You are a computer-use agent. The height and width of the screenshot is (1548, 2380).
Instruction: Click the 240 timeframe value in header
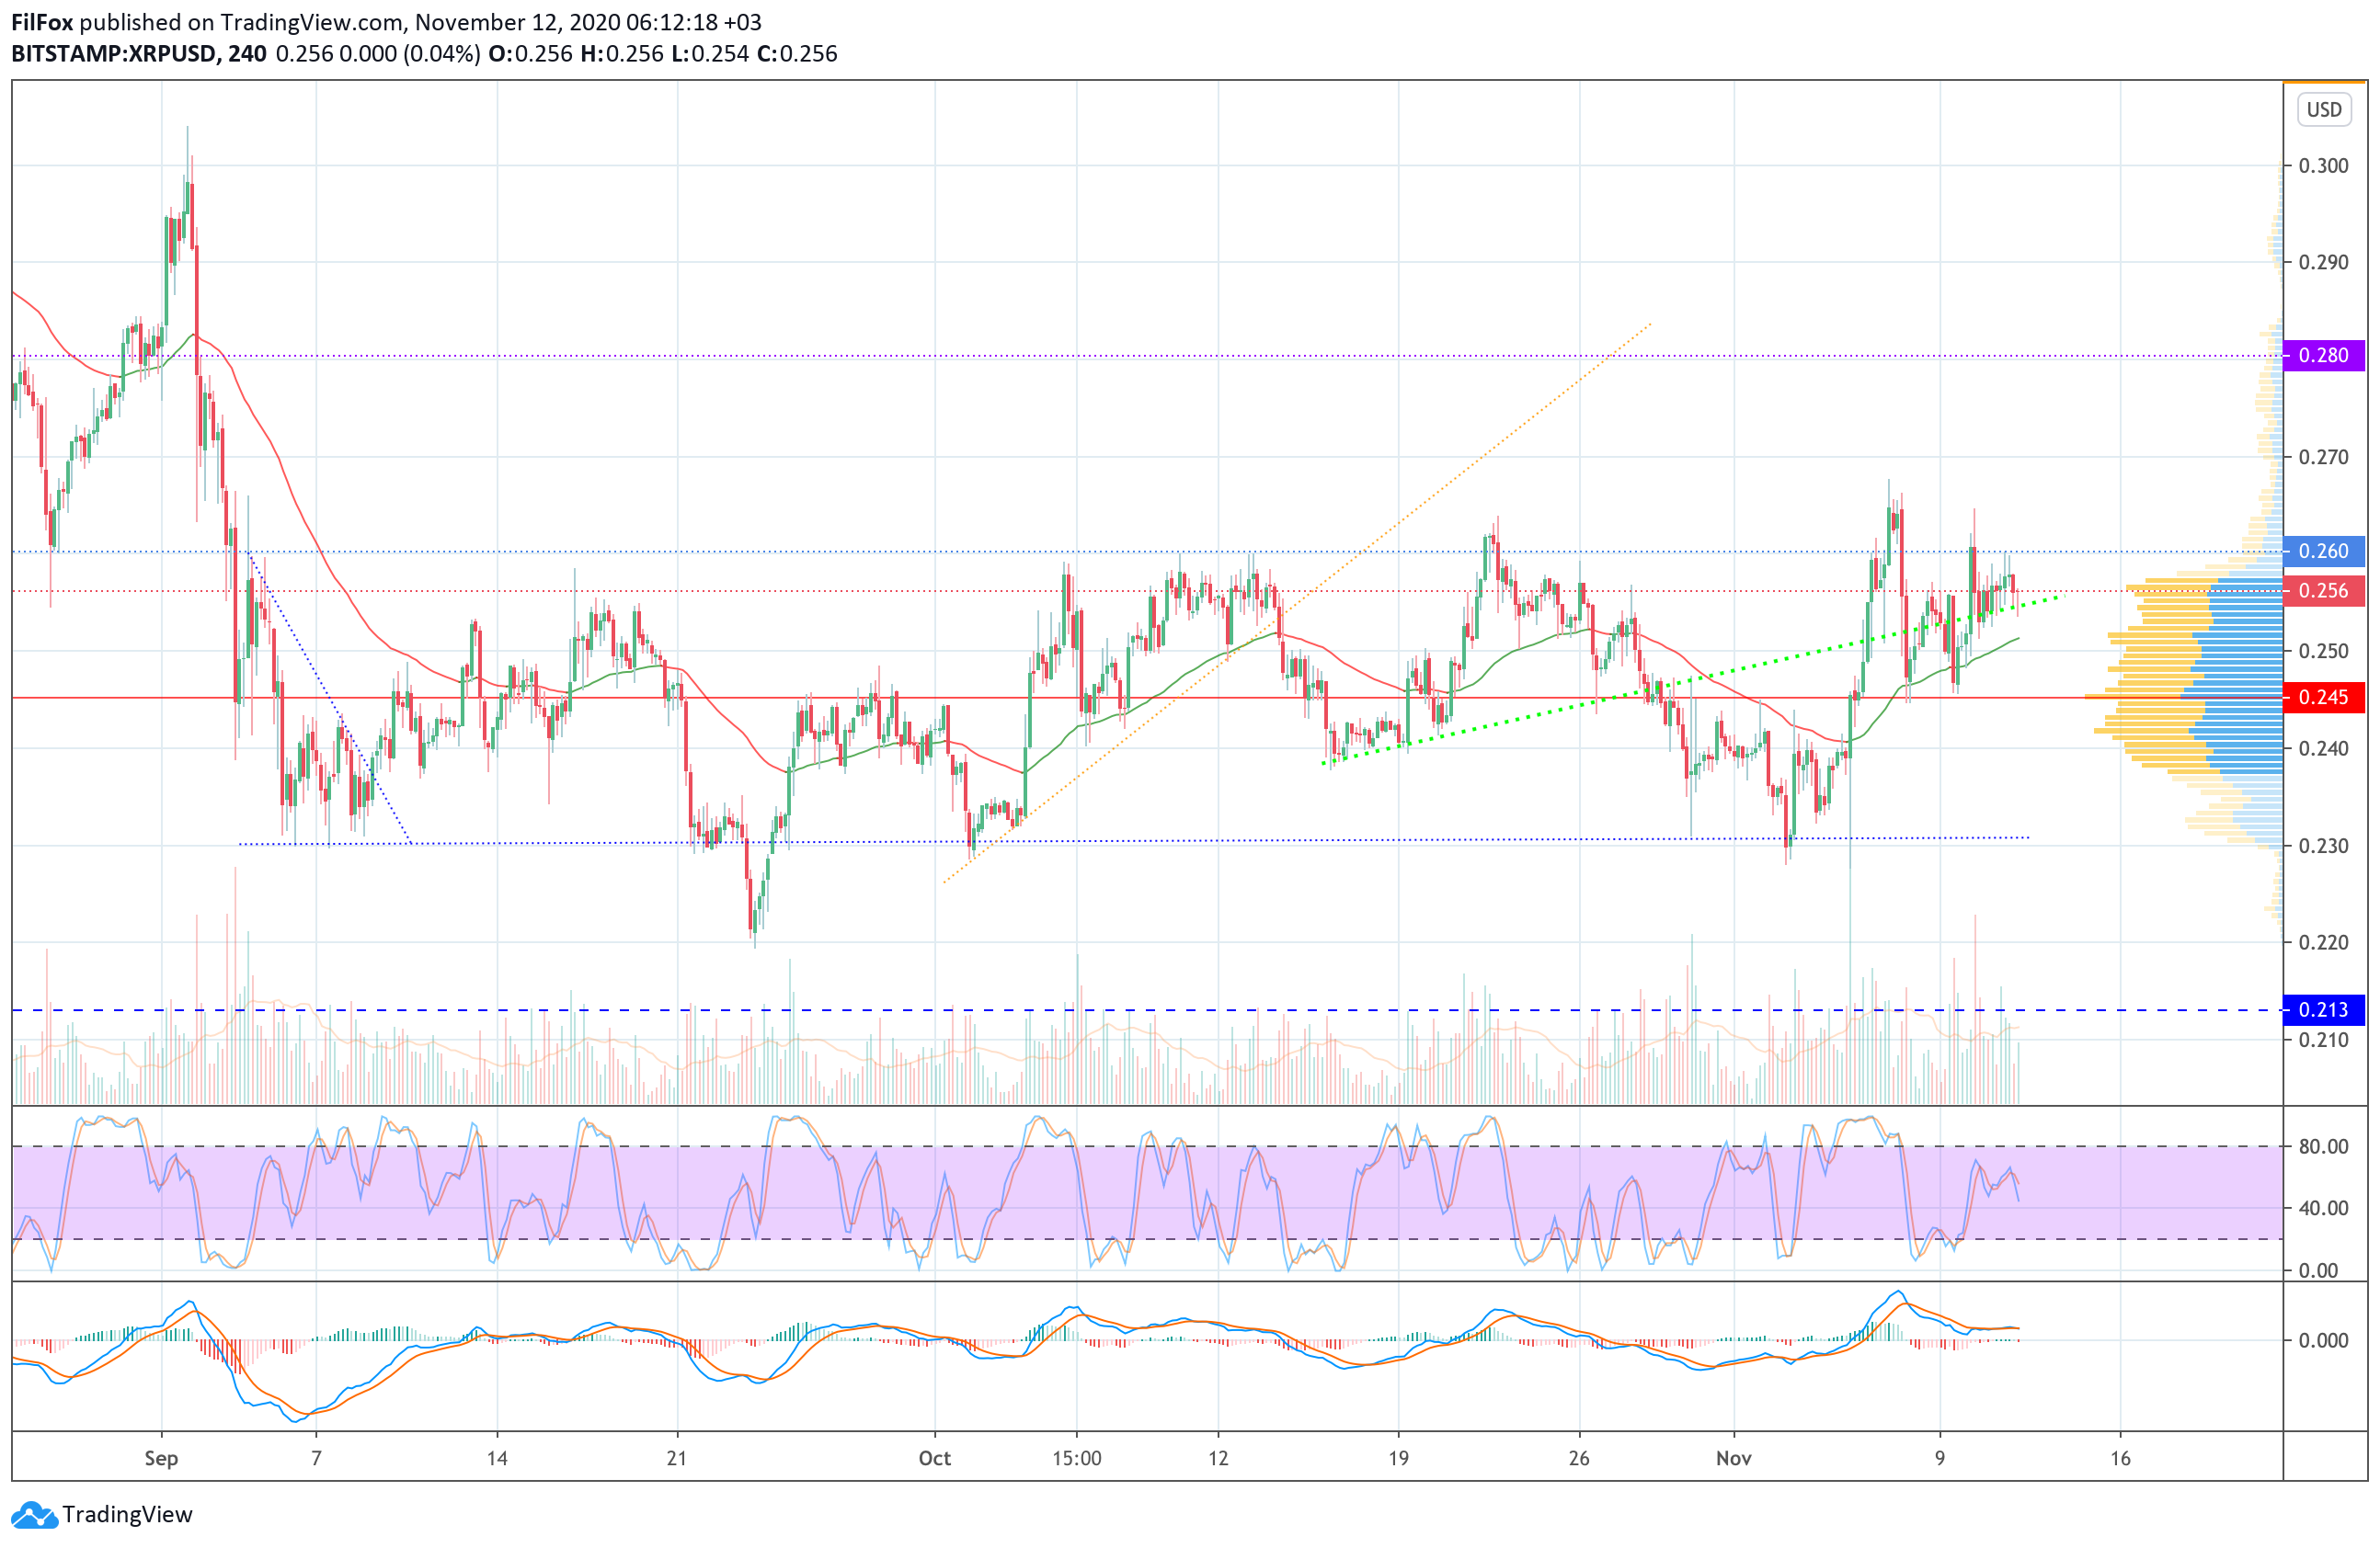coord(247,54)
